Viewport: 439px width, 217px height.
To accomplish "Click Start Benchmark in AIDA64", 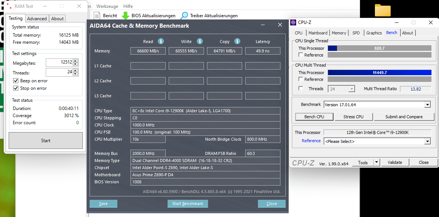I will click(x=187, y=204).
